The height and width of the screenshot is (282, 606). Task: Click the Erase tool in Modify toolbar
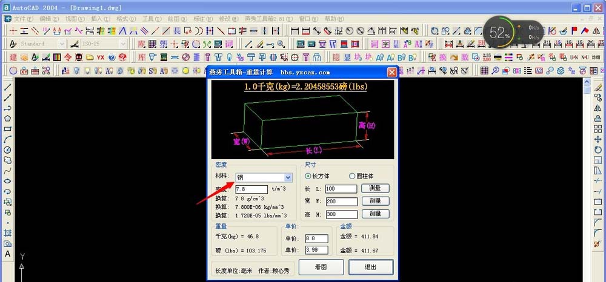coord(598,87)
